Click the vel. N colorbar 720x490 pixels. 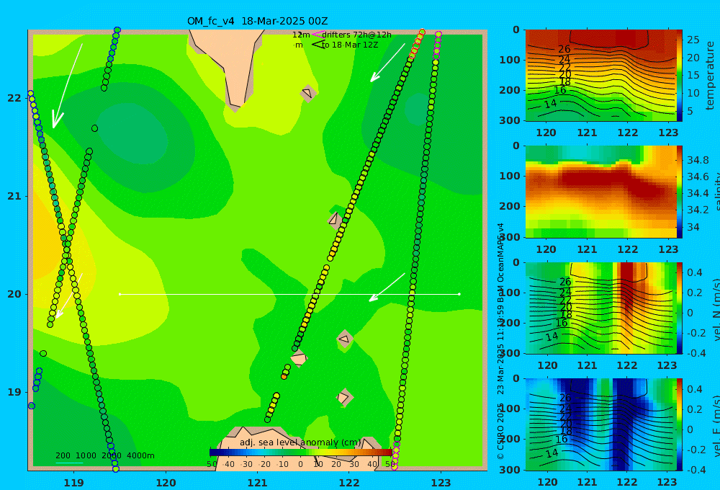[x=680, y=308]
